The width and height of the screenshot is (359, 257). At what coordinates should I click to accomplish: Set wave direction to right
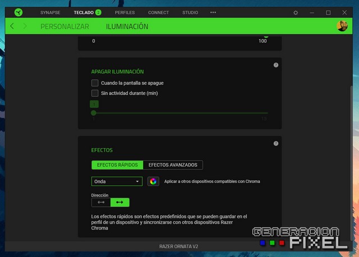coord(119,202)
